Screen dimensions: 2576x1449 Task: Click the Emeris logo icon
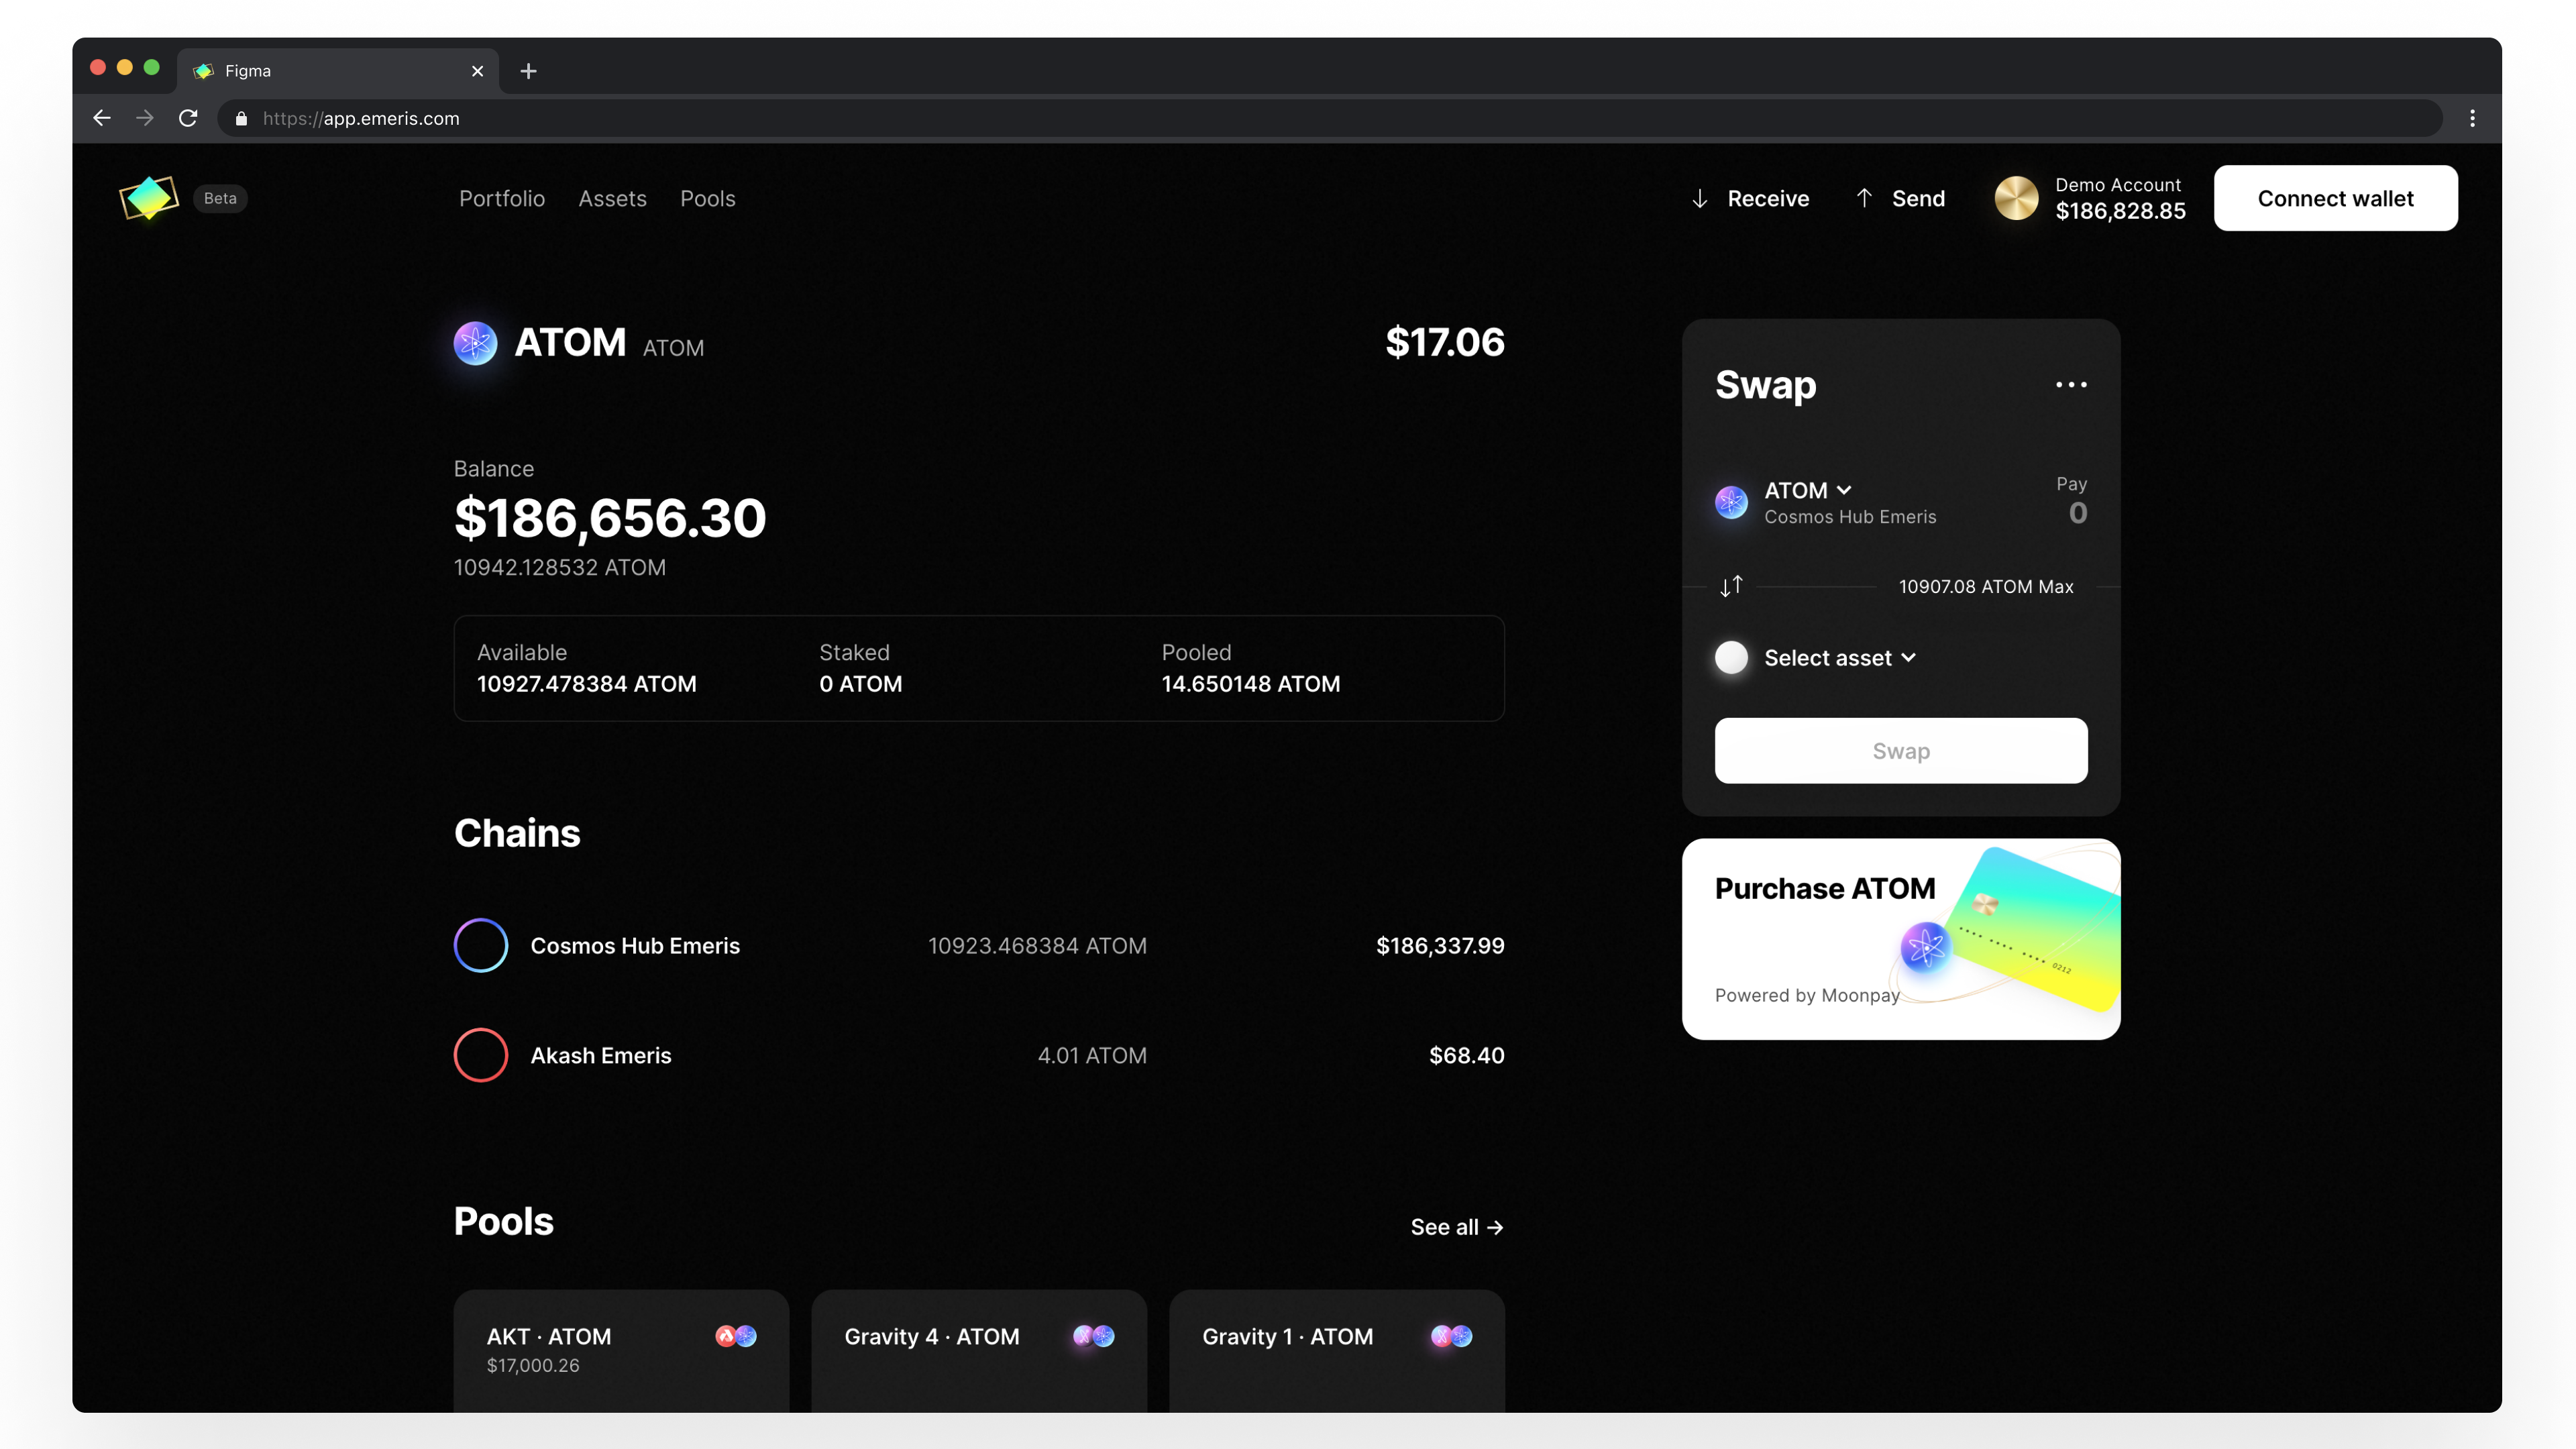(149, 198)
